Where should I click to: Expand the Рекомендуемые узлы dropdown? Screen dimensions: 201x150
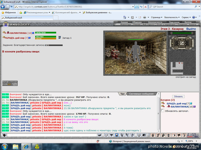[49, 13]
